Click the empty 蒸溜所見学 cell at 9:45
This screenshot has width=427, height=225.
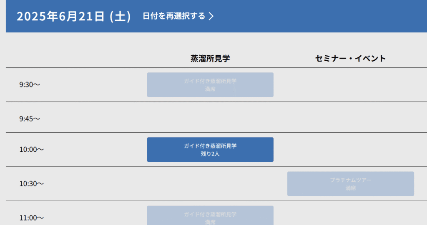(210, 117)
